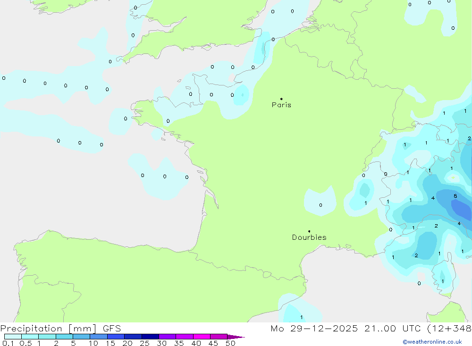This screenshot has height=346, width=472.
Task: Click the 10 legend scale label
Action: (93, 343)
